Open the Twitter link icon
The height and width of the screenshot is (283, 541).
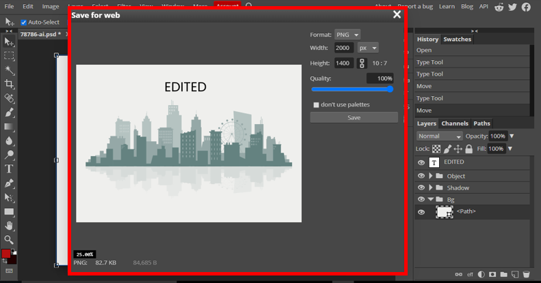click(x=512, y=7)
